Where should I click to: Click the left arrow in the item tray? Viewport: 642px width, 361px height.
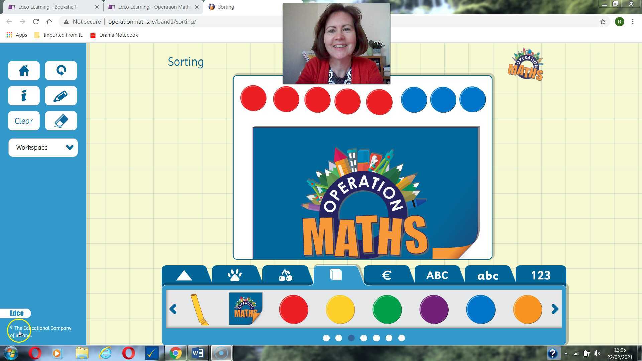tap(173, 309)
